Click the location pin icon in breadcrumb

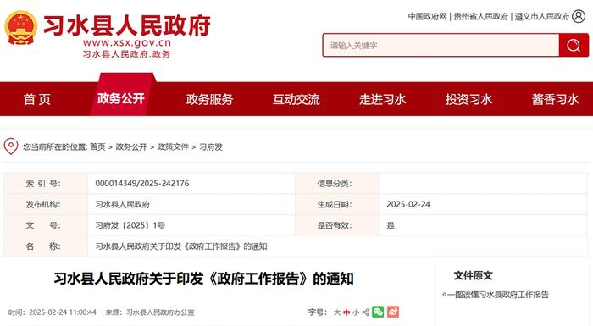tap(11, 146)
